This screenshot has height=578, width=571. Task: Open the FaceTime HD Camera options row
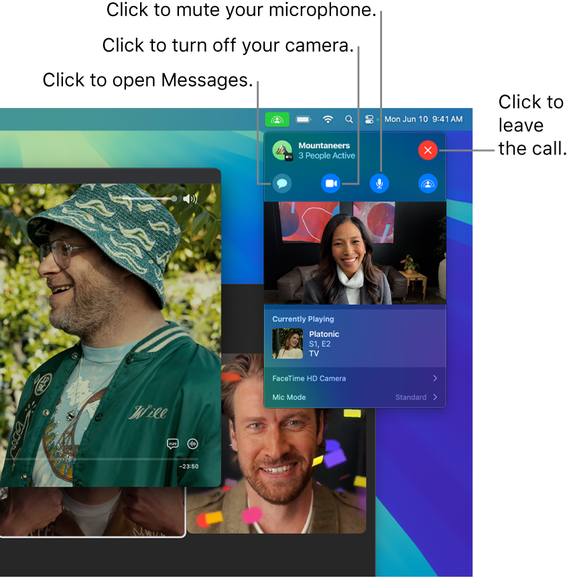pos(355,378)
